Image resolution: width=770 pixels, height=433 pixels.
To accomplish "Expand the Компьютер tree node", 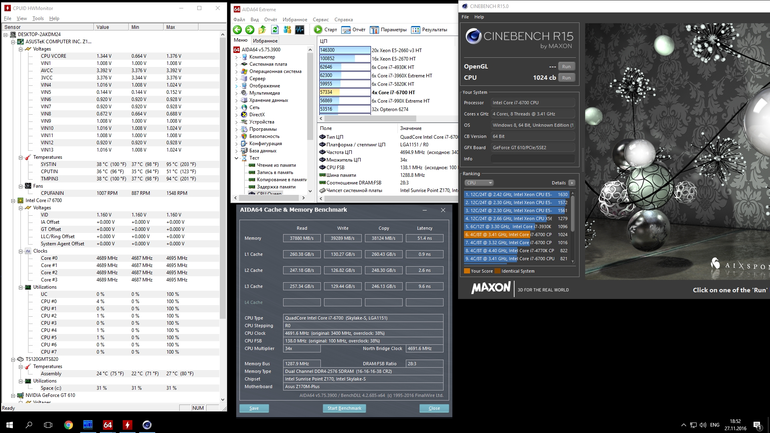I will (x=237, y=57).
